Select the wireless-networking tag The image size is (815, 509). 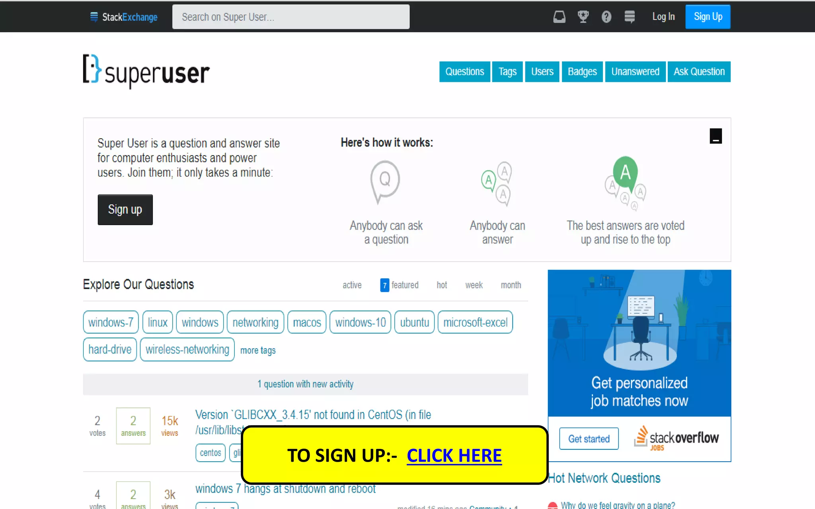[x=187, y=350]
